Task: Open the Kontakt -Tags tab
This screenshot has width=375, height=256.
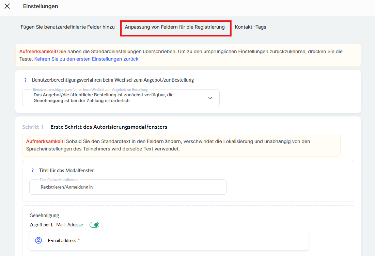Action: [x=250, y=27]
